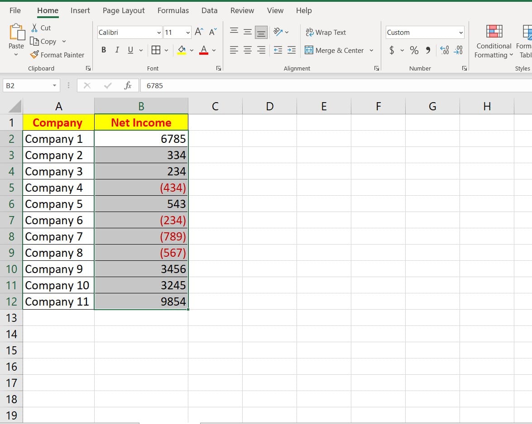Toggle Bold formatting
The image size is (532, 424).
click(x=104, y=50)
